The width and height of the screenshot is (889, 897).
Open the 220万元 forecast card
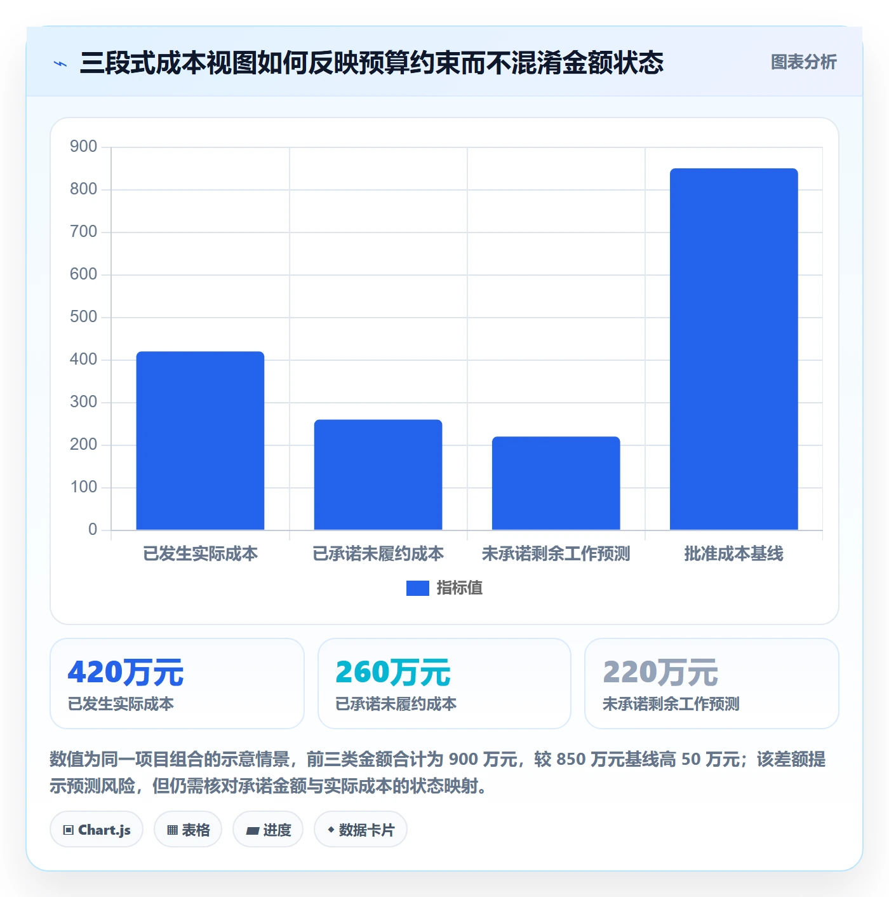click(712, 684)
